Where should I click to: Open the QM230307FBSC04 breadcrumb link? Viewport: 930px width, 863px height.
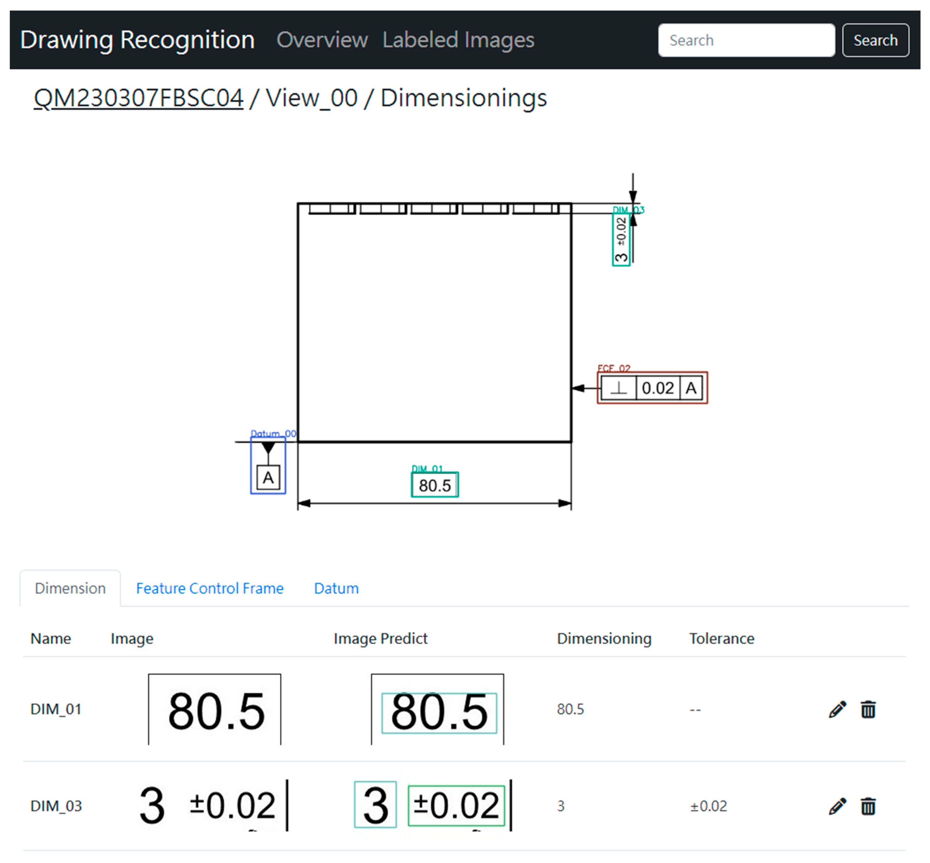[x=138, y=98]
